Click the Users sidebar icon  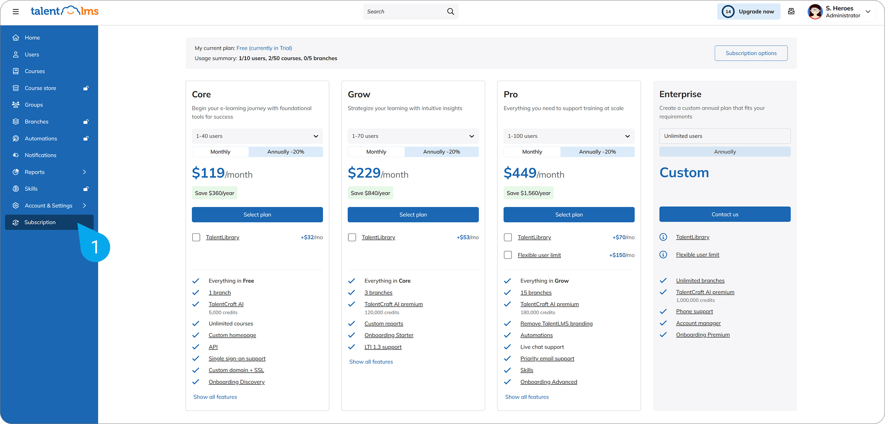pos(16,55)
